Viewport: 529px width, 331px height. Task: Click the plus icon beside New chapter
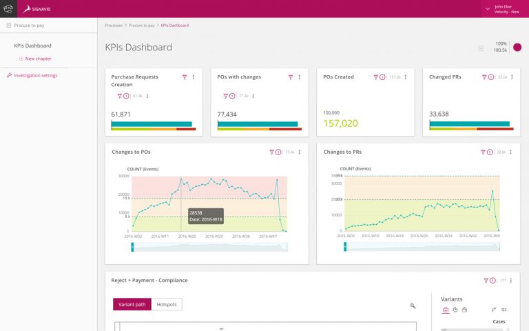click(21, 59)
